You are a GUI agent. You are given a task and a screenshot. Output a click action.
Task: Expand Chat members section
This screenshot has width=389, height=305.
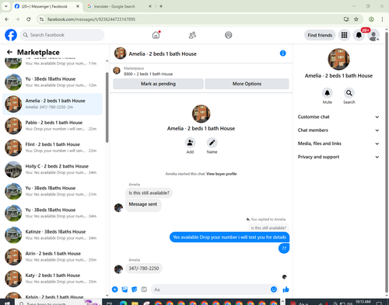[x=338, y=130]
